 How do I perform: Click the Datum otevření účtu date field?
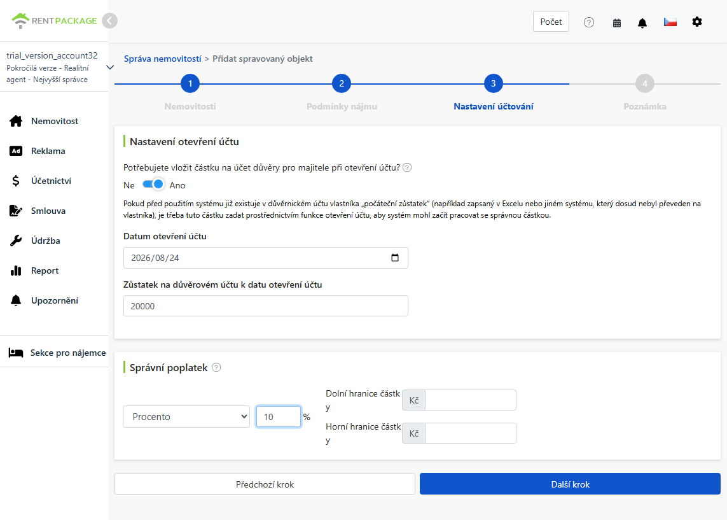pyautogui.click(x=266, y=258)
